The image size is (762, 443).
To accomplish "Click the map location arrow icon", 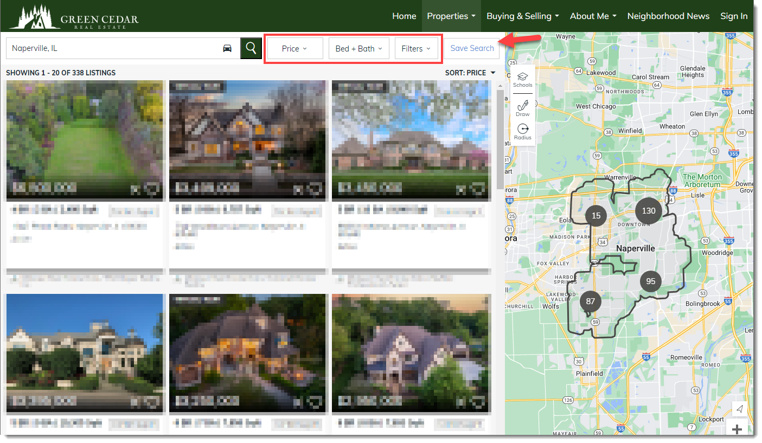I will click(x=739, y=409).
